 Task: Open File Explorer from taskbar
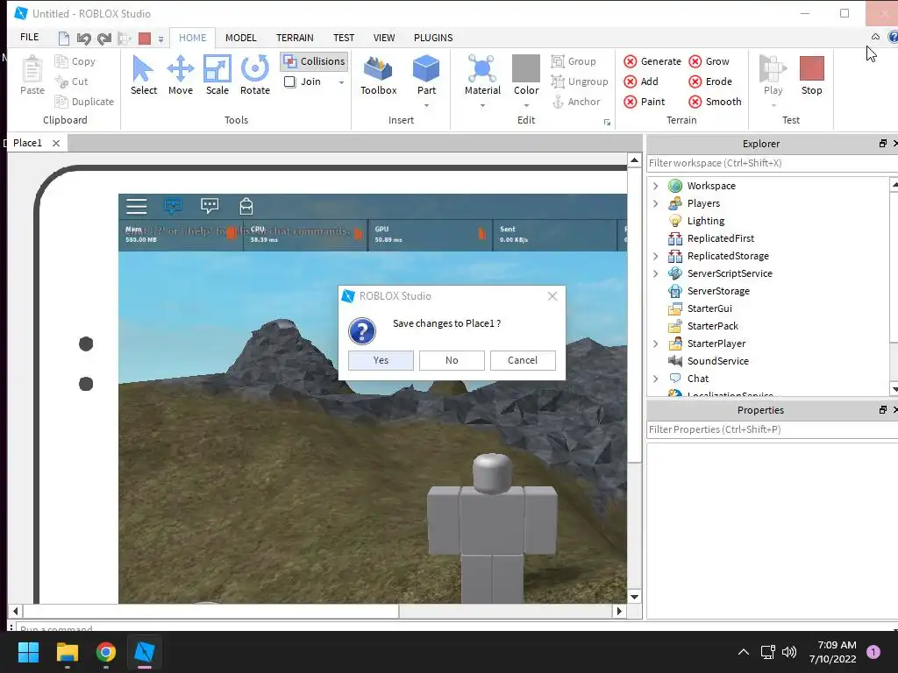pos(67,652)
